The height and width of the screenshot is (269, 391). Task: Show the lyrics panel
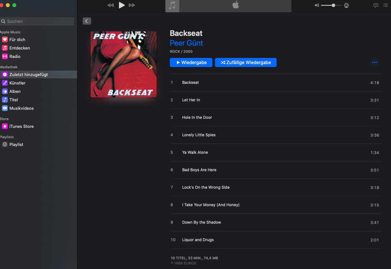[x=376, y=5]
